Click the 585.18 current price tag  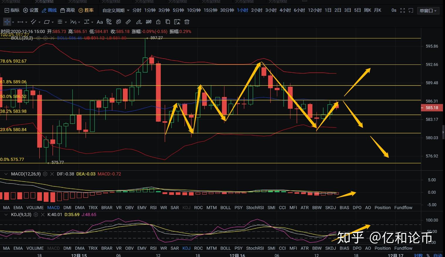coord(432,108)
